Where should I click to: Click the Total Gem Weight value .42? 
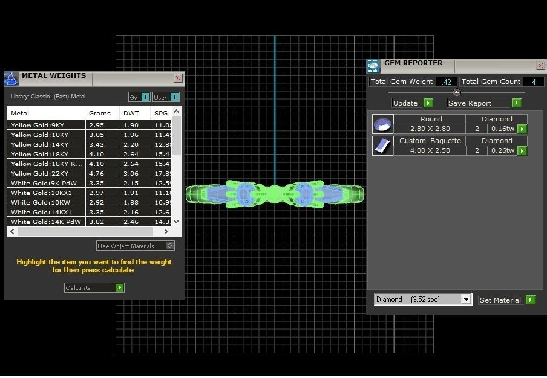point(447,82)
